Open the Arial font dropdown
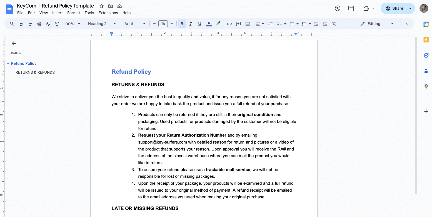This screenshot has height=217, width=432. tap(135, 24)
